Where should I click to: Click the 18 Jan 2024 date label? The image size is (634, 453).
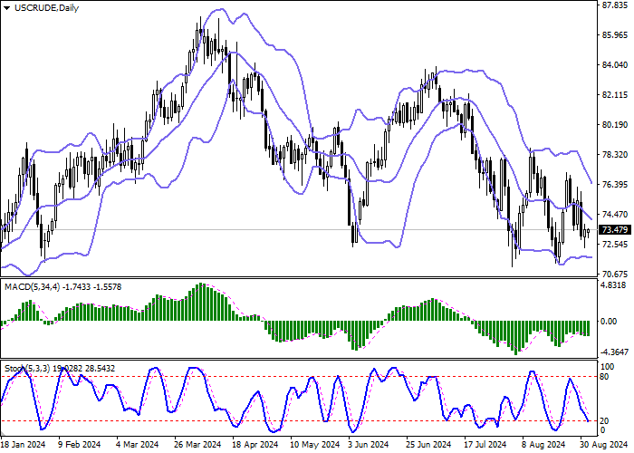point(23,445)
